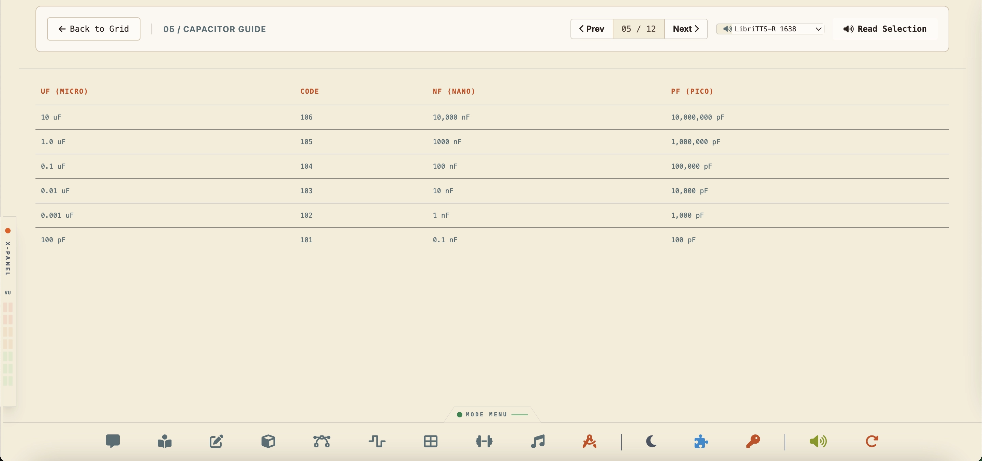
Task: Open the chat bubble mode icon
Action: click(x=113, y=441)
